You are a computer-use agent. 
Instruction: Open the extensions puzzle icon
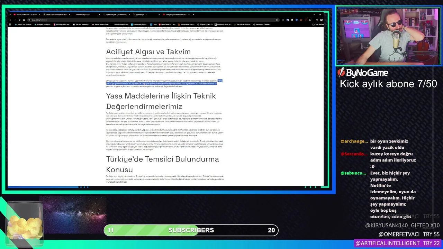[310, 20]
